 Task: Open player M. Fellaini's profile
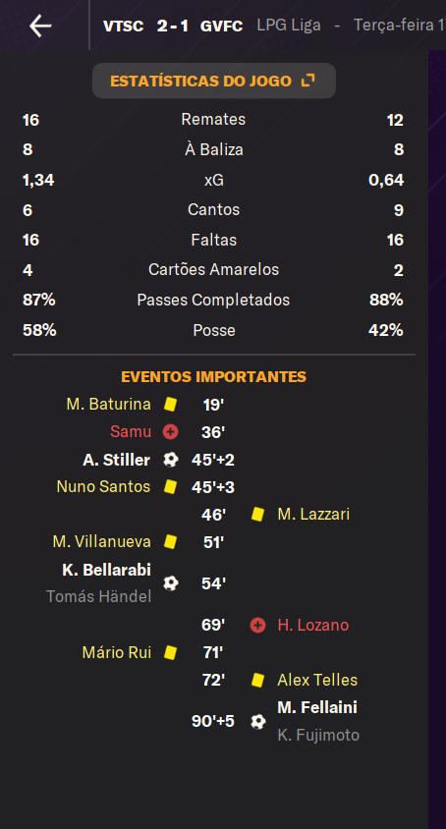pyautogui.click(x=317, y=707)
